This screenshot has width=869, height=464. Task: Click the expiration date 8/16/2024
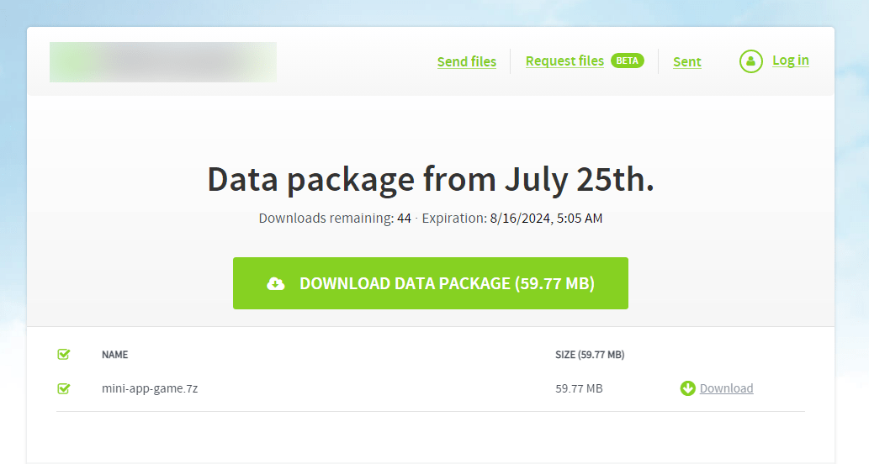pos(519,219)
